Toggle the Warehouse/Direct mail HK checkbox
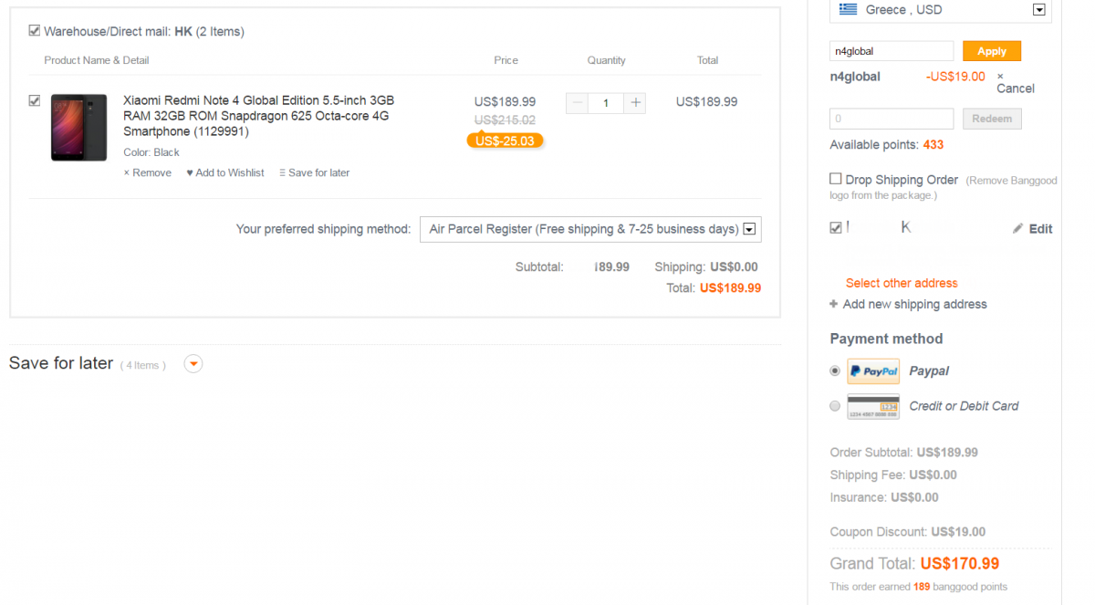The width and height of the screenshot is (1095, 605). 35,31
